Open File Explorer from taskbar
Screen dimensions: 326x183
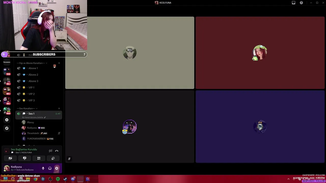pyautogui.click(x=28, y=179)
